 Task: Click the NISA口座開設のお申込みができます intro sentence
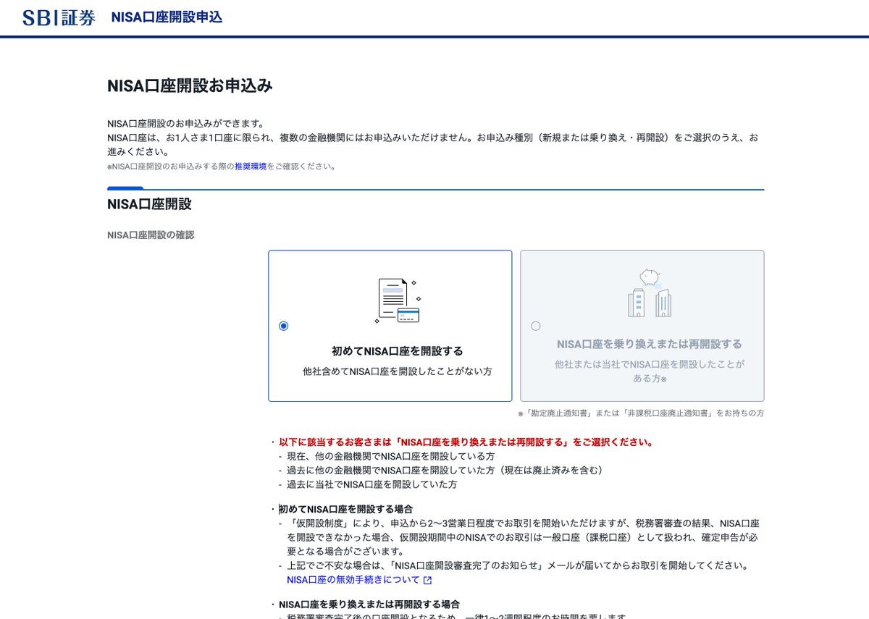(x=185, y=123)
